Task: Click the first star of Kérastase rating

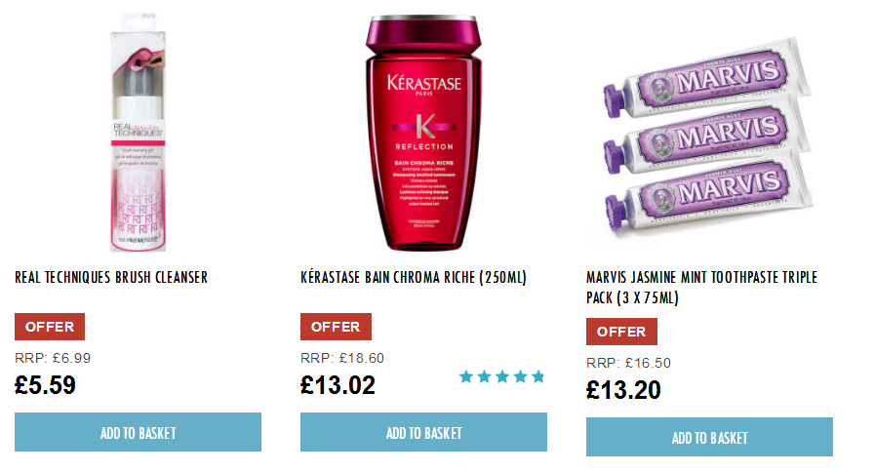Action: coord(466,377)
